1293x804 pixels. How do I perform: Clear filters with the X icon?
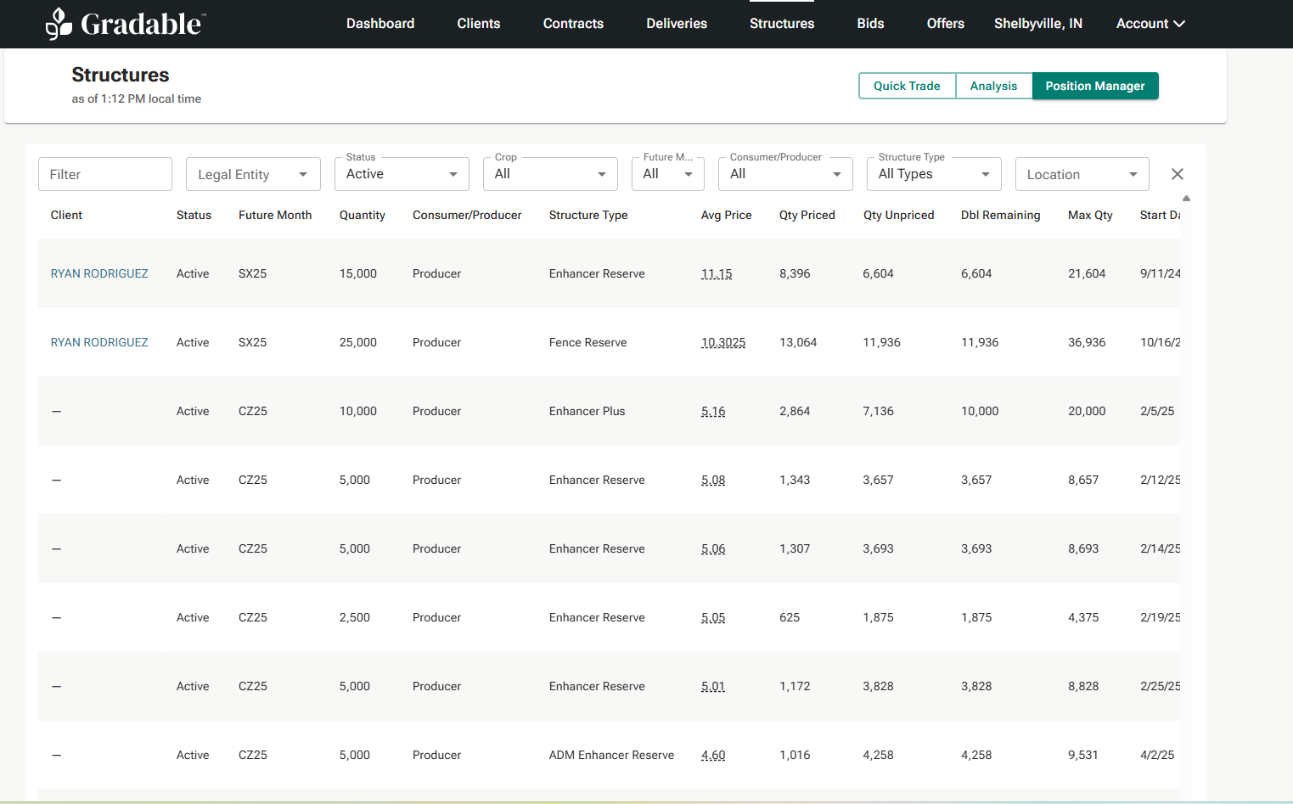[1177, 174]
